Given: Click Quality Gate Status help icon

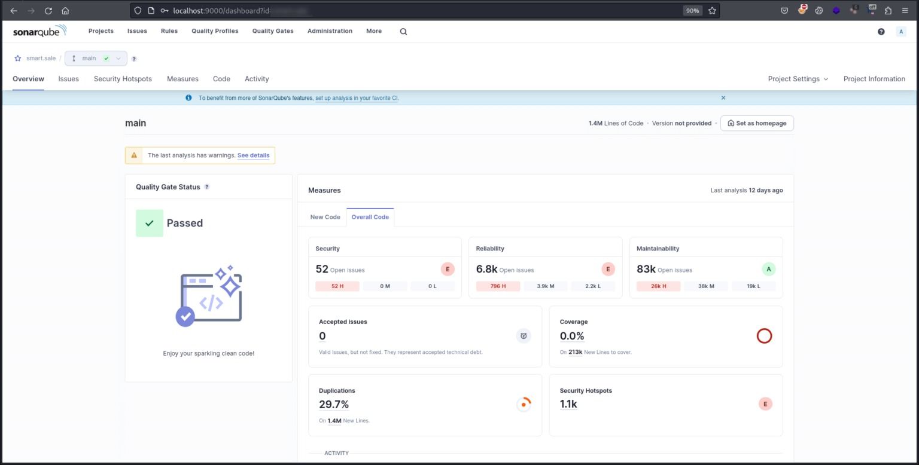Looking at the screenshot, I should pyautogui.click(x=207, y=187).
